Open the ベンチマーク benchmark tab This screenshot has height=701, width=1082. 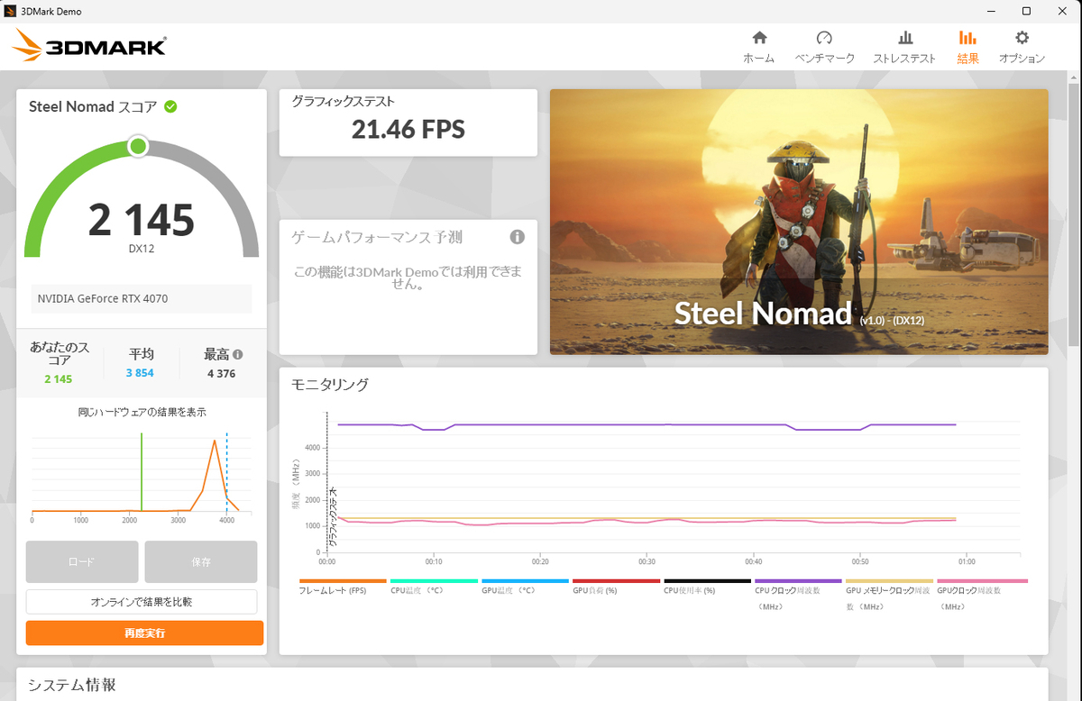[x=824, y=47]
